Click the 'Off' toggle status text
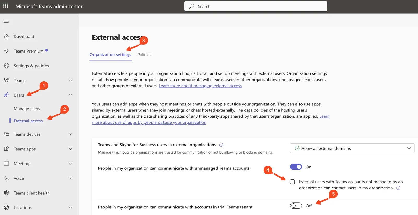Screen dimensions: 418x215 [x=309, y=206]
